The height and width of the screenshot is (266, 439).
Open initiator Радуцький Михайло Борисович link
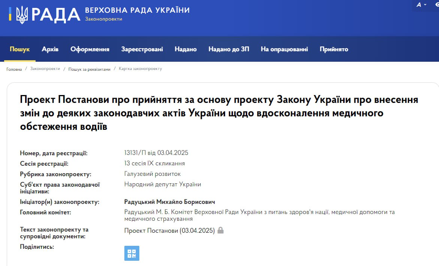169,202
